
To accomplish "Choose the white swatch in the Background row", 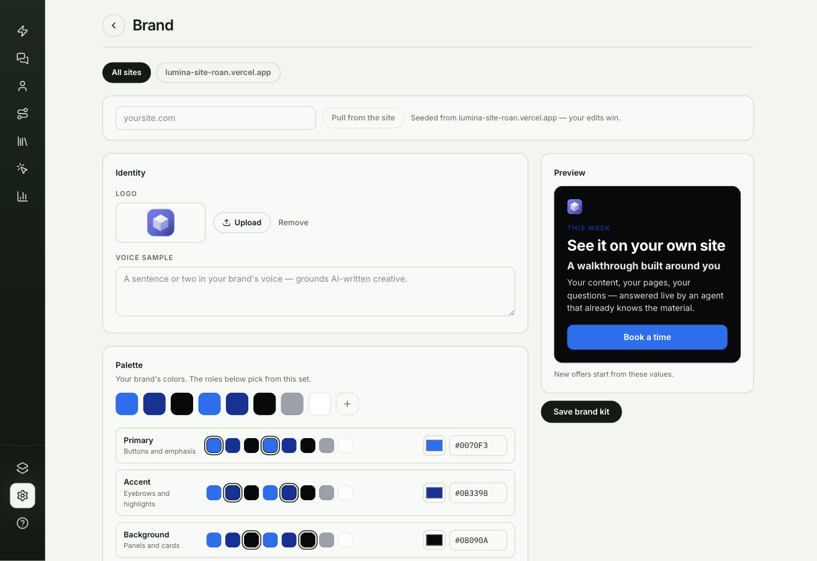I will [x=345, y=540].
